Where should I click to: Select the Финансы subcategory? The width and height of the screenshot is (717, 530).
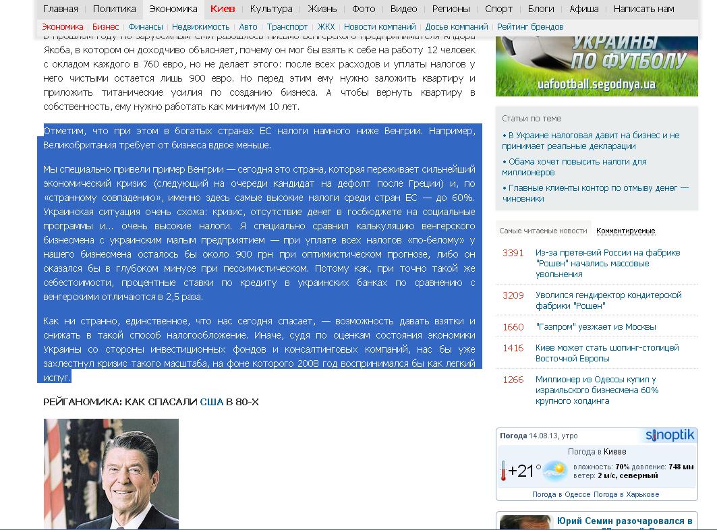pos(145,27)
